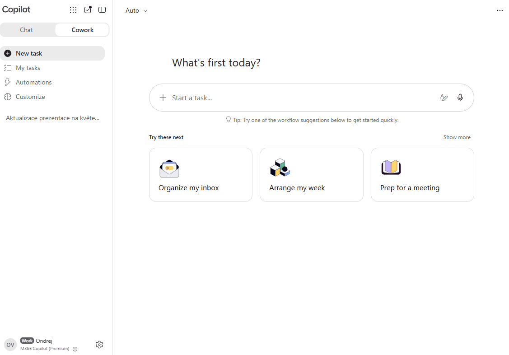Open the Aktualizace prezentace task history item
The width and height of the screenshot is (509, 355).
click(52, 118)
